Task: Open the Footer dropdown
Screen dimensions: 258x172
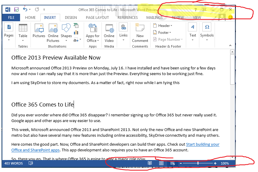Action: (162, 33)
